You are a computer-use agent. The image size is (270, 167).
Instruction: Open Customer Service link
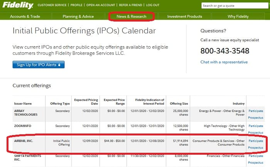pos(52,5)
